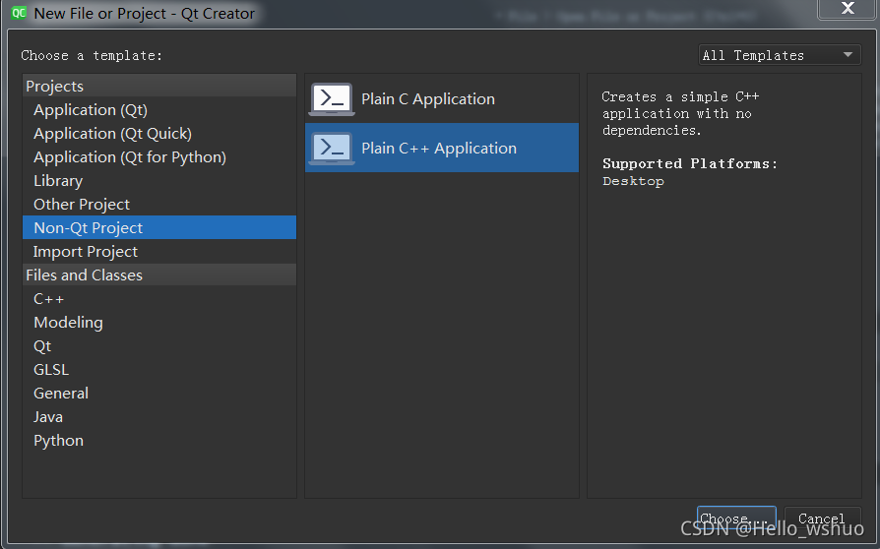Select the Non-Qt Project category
The width and height of the screenshot is (880, 549).
click(x=159, y=227)
